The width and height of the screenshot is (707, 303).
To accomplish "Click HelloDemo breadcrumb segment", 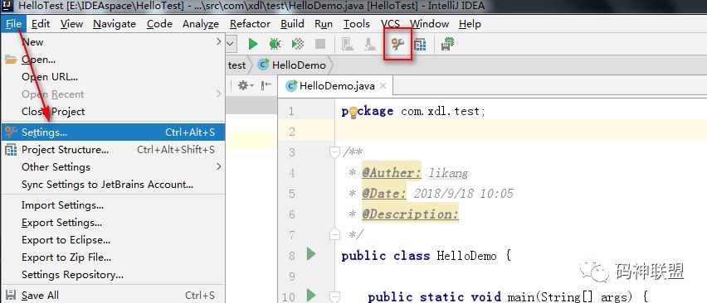I will [299, 65].
